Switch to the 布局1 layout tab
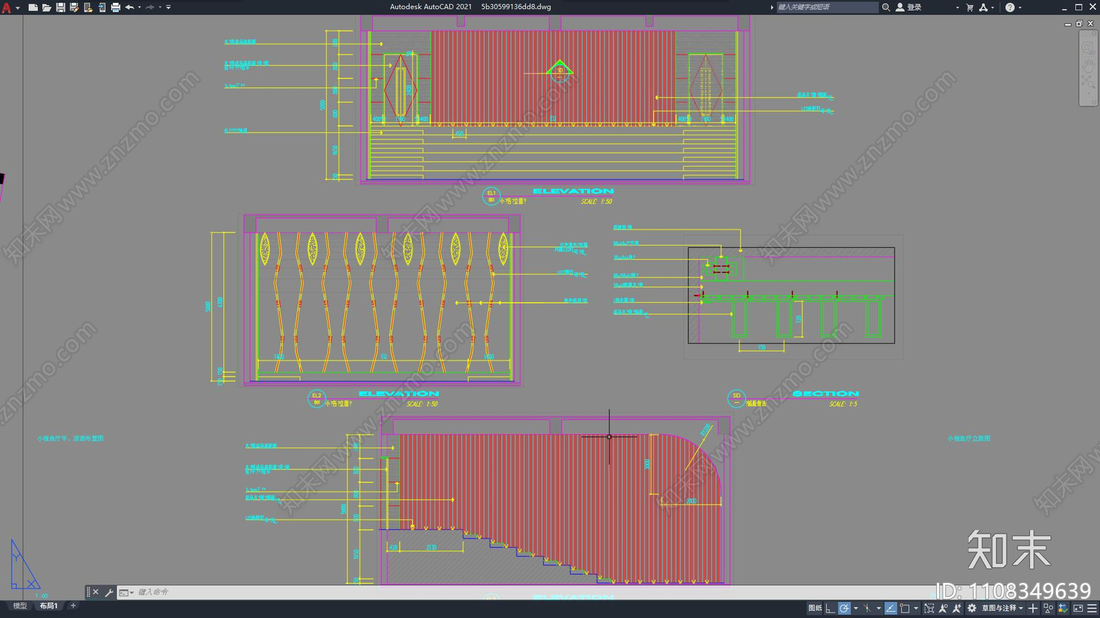1100x618 pixels. pos(48,606)
